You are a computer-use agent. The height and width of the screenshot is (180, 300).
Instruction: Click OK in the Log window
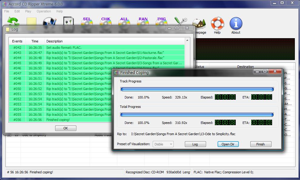(66, 128)
